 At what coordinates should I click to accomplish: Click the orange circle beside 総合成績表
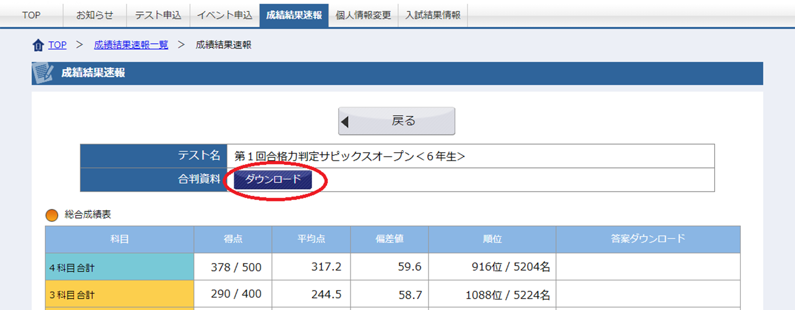click(52, 215)
